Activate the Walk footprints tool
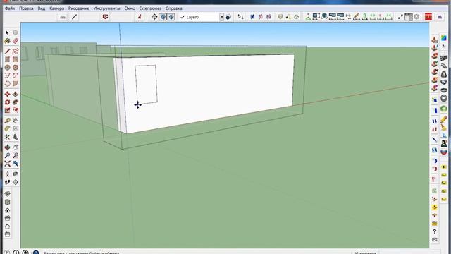The image size is (451, 254). click(x=7, y=182)
